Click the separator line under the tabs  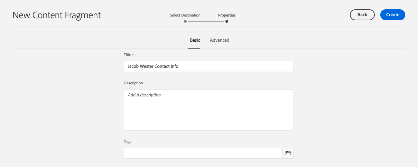pos(104,48)
